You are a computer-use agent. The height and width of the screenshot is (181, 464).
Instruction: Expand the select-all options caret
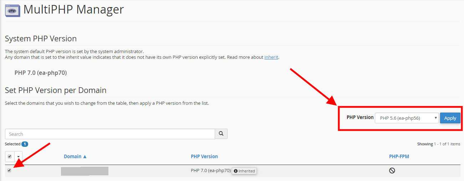click(18, 156)
